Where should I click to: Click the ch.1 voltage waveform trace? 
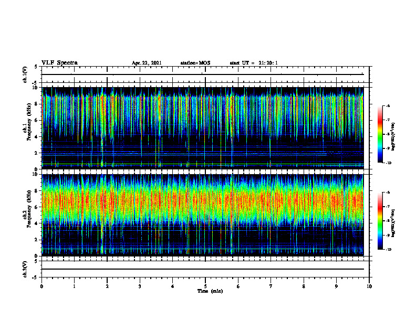tap(203, 74)
